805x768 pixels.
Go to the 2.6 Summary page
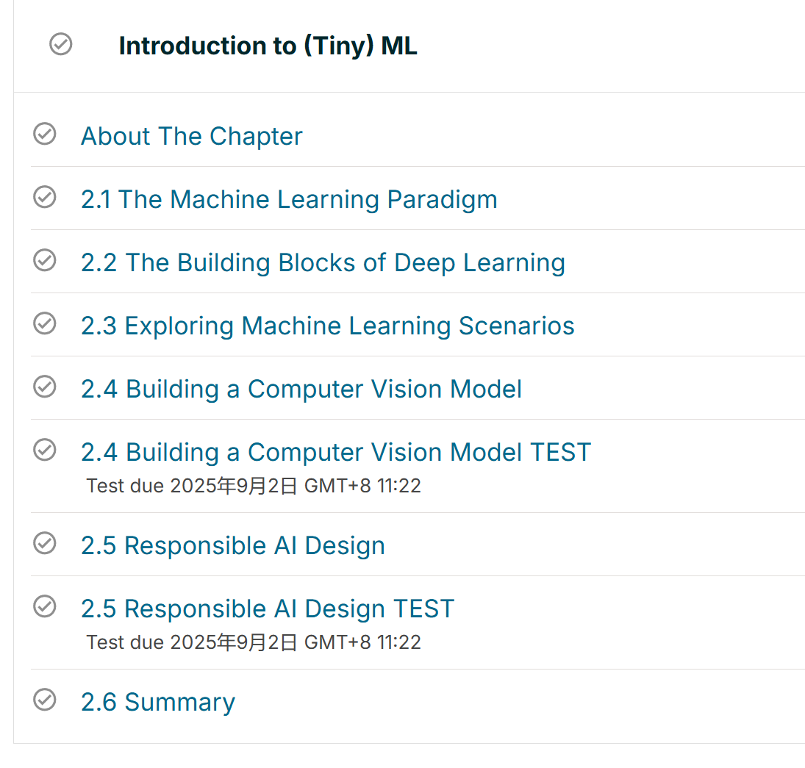point(158,703)
